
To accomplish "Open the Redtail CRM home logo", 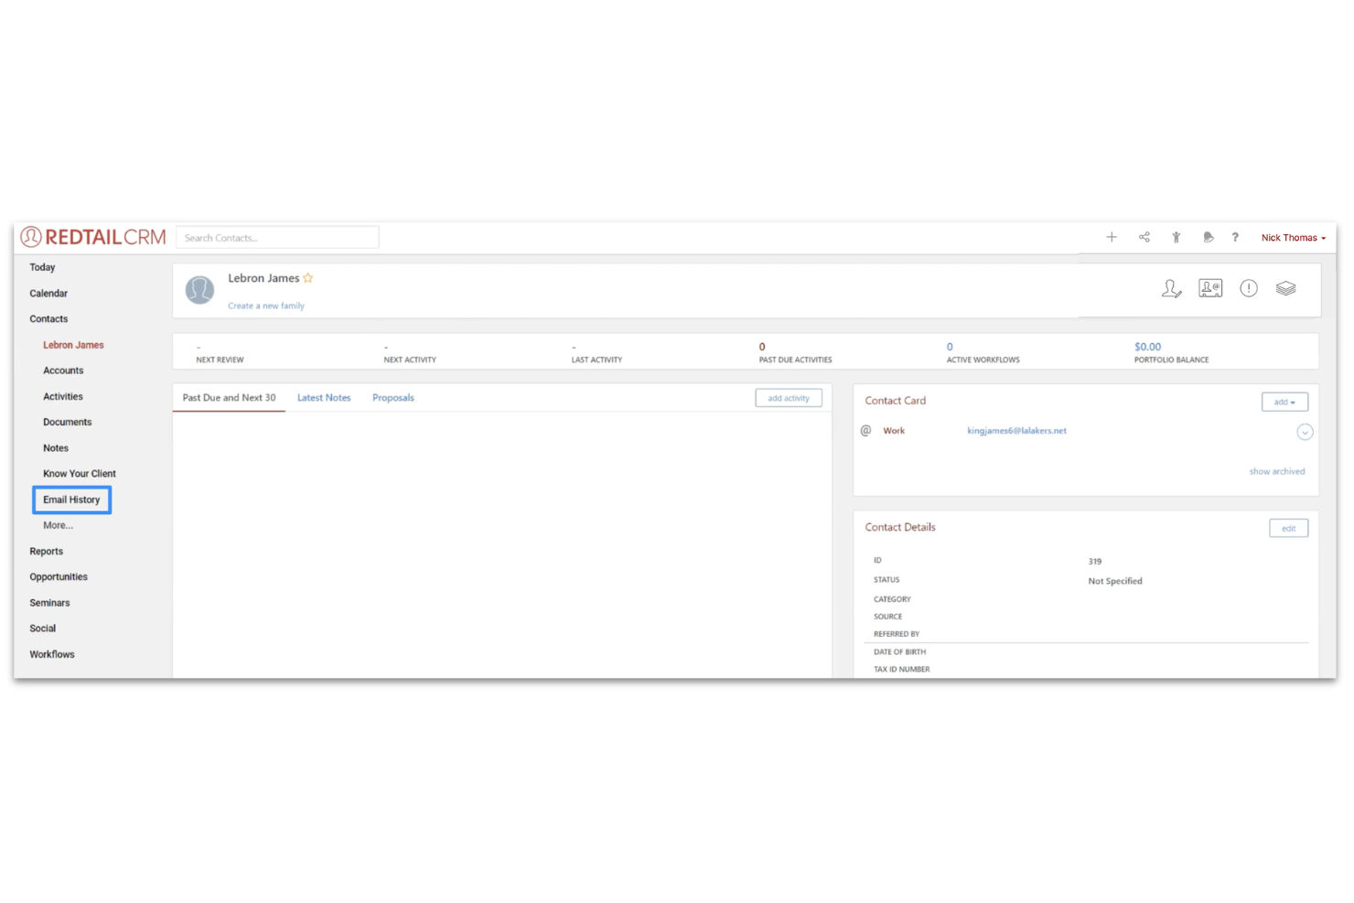I will coord(91,236).
